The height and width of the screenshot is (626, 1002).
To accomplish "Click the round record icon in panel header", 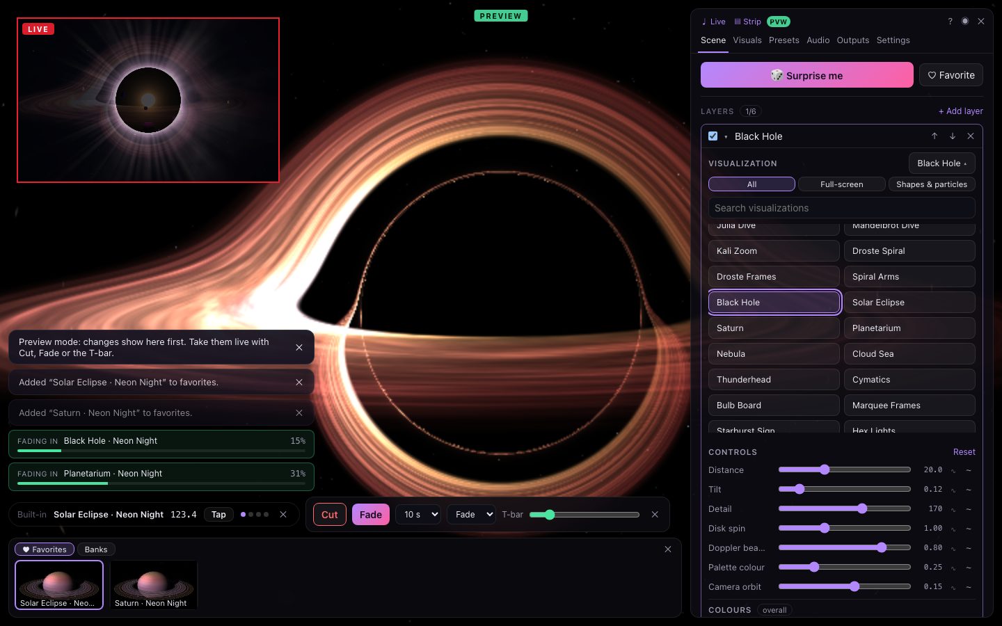I will click(x=965, y=22).
